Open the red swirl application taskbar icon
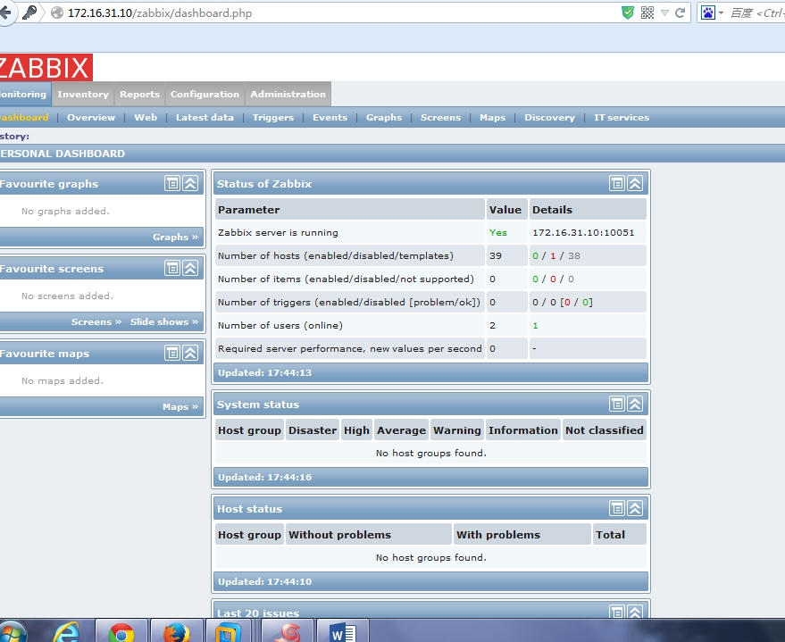The image size is (785, 642). tap(288, 632)
